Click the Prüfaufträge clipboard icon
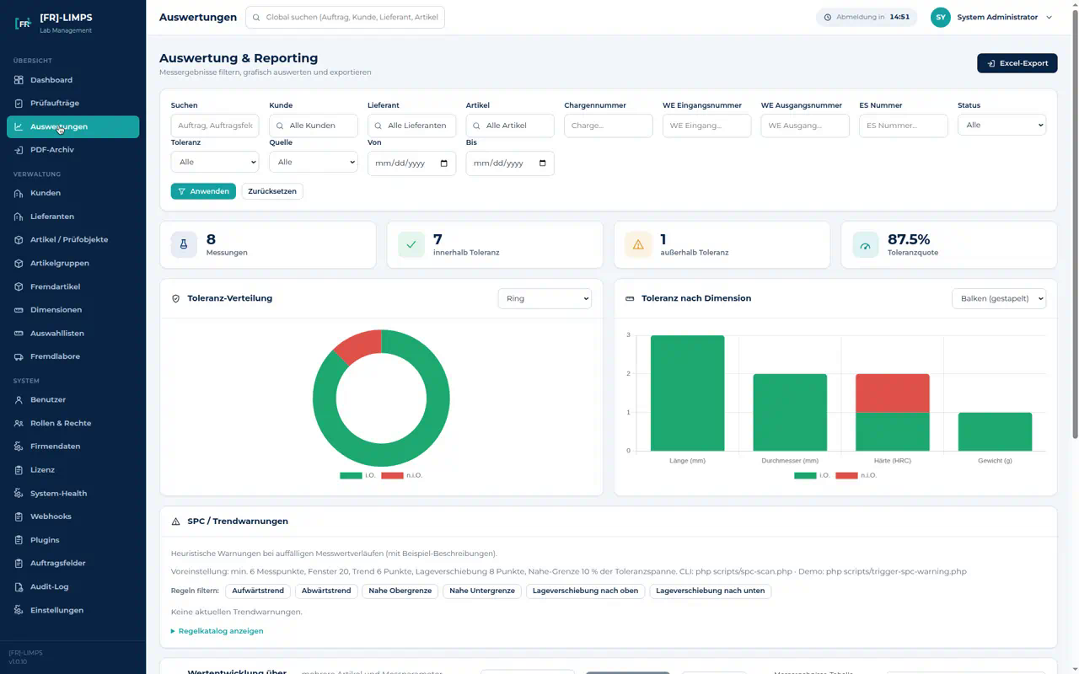This screenshot has height=674, width=1079. pos(19,104)
